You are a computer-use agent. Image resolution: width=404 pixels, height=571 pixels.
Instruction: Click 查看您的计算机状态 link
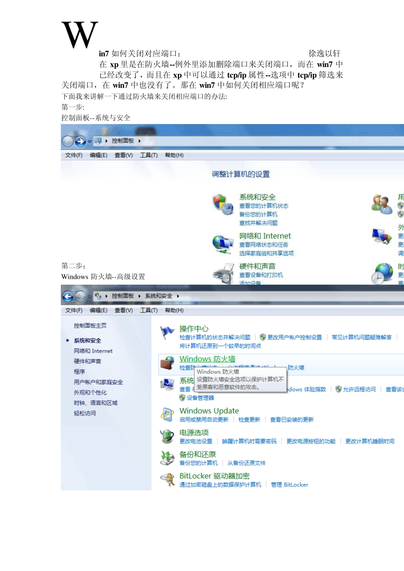(264, 206)
